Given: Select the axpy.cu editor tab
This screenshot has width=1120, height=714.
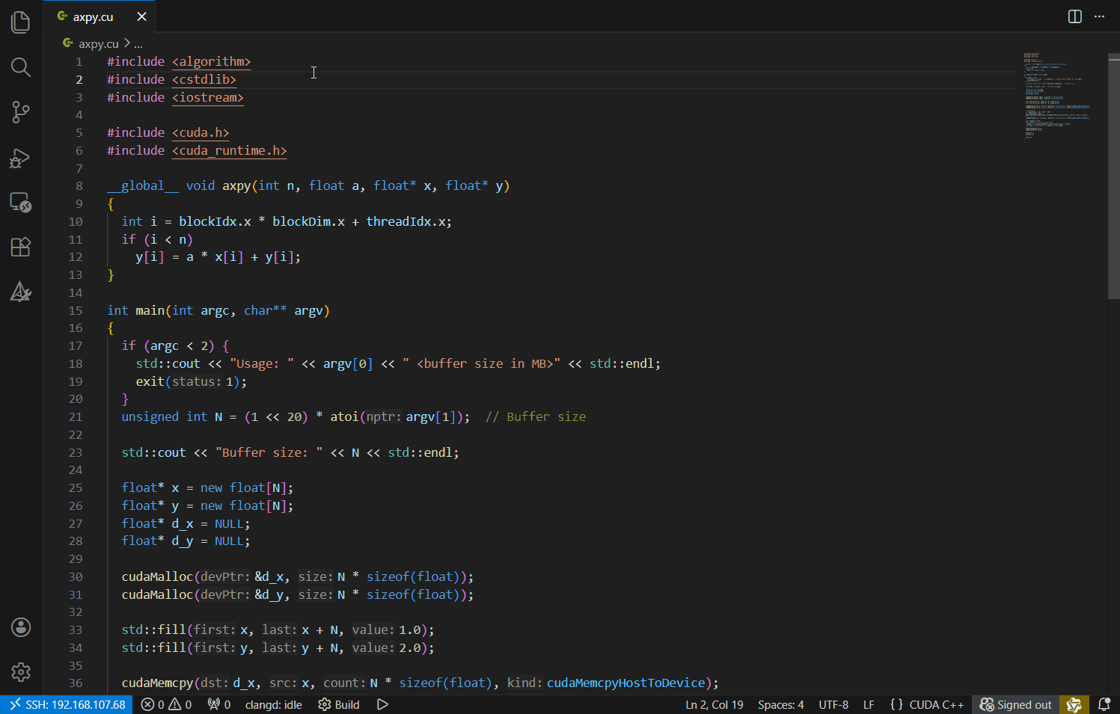Looking at the screenshot, I should (100, 16).
